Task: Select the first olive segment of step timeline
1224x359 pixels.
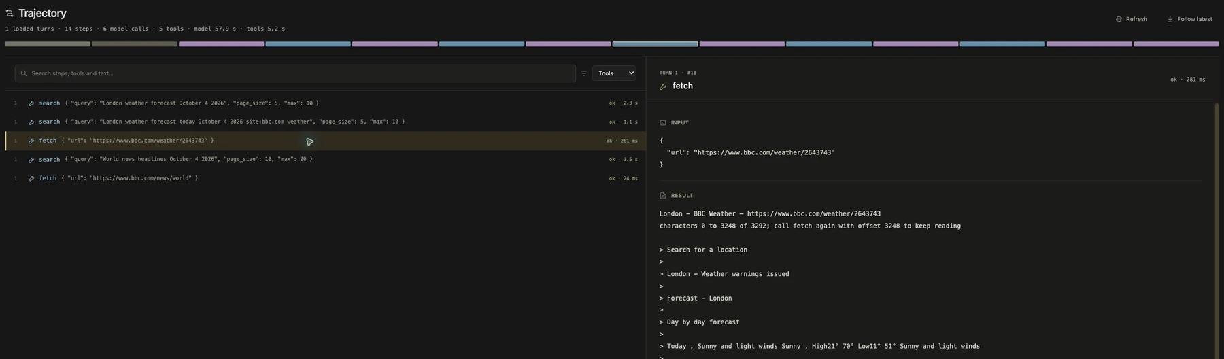Action: tap(48, 44)
